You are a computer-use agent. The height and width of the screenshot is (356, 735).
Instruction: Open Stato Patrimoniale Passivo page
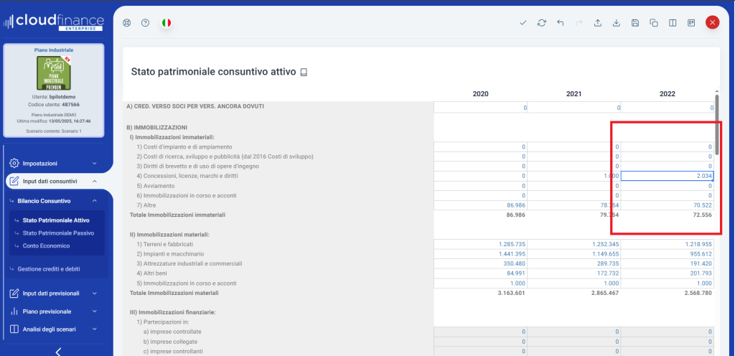58,233
